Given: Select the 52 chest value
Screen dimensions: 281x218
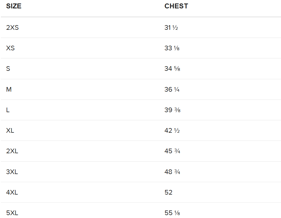Looking at the screenshot, I should 169,193.
